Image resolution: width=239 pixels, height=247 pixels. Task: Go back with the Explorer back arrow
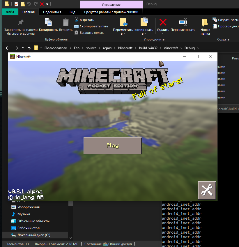click(x=8, y=48)
